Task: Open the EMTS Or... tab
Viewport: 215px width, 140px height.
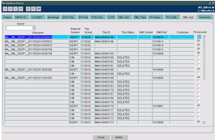Action: point(21,17)
